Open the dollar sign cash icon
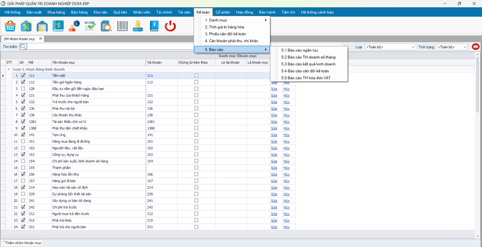The width and height of the screenshot is (482, 247). pos(58,26)
